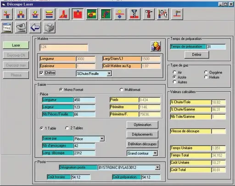
Task: Click the Nb d'amorçages input field
Action: pos(84,146)
